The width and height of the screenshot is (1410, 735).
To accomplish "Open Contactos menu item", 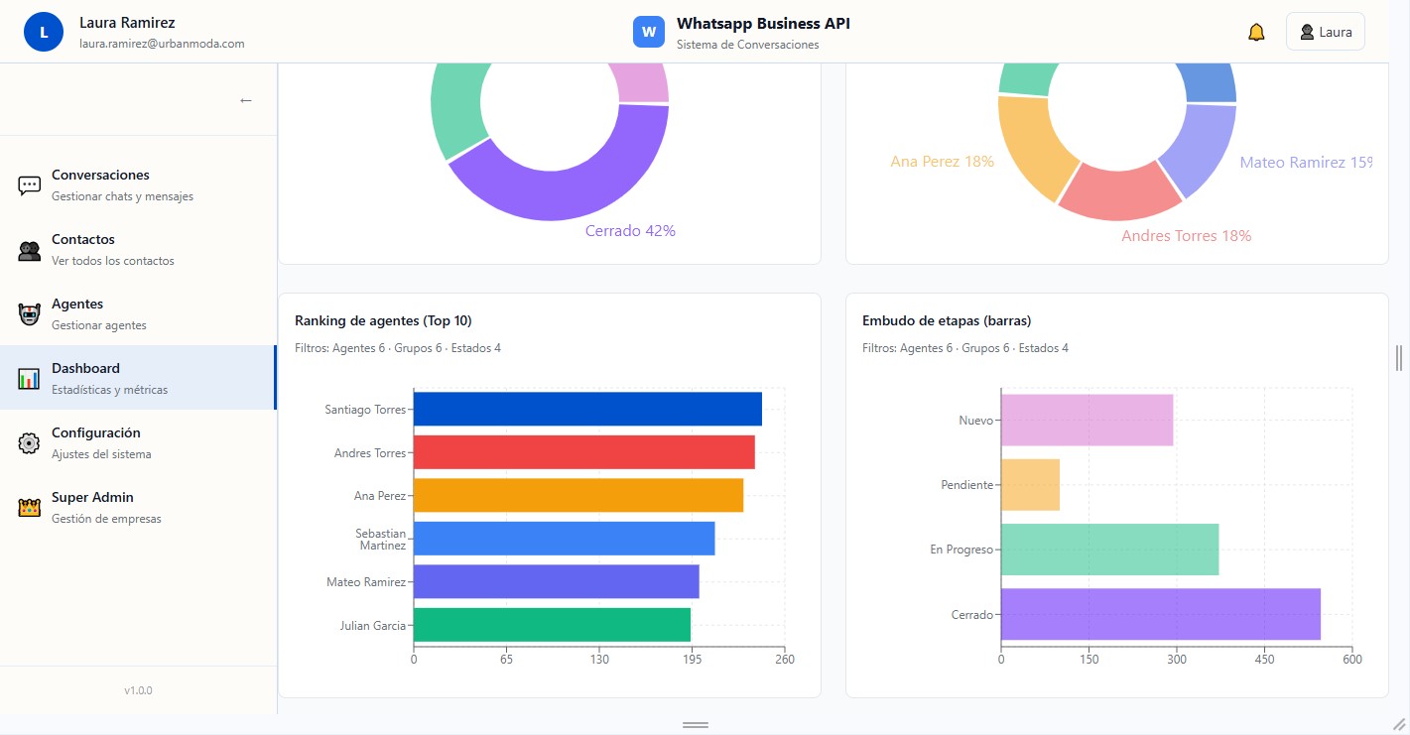I will 138,249.
